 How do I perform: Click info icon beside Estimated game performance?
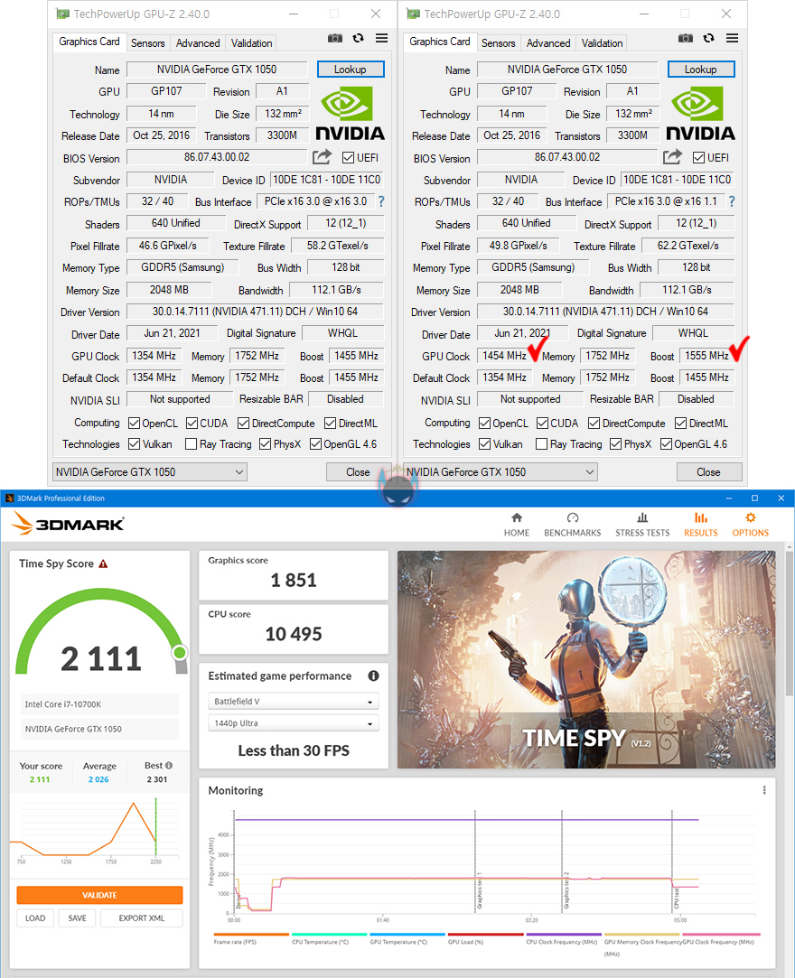pos(373,675)
